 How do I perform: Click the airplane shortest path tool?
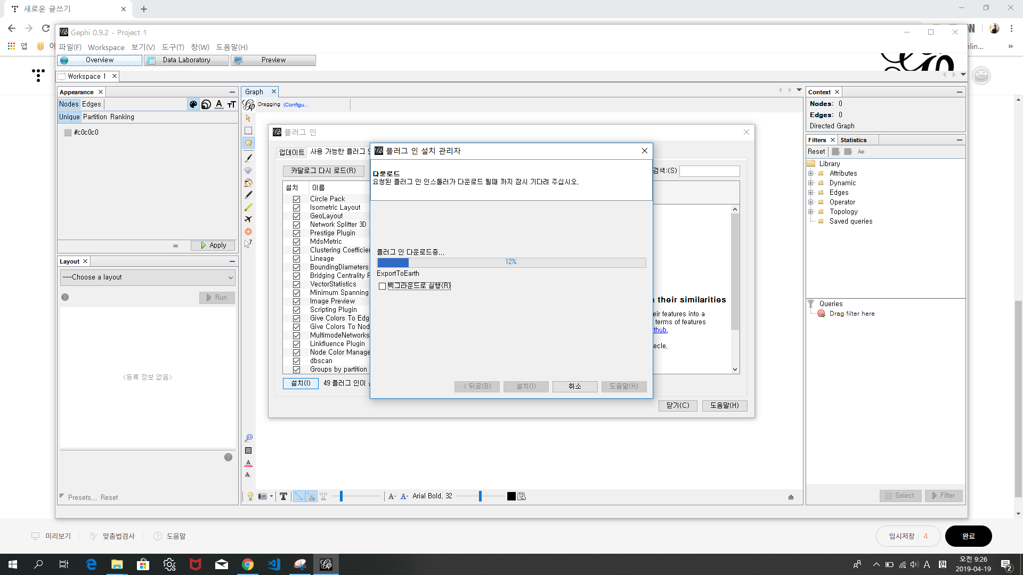pos(248,219)
